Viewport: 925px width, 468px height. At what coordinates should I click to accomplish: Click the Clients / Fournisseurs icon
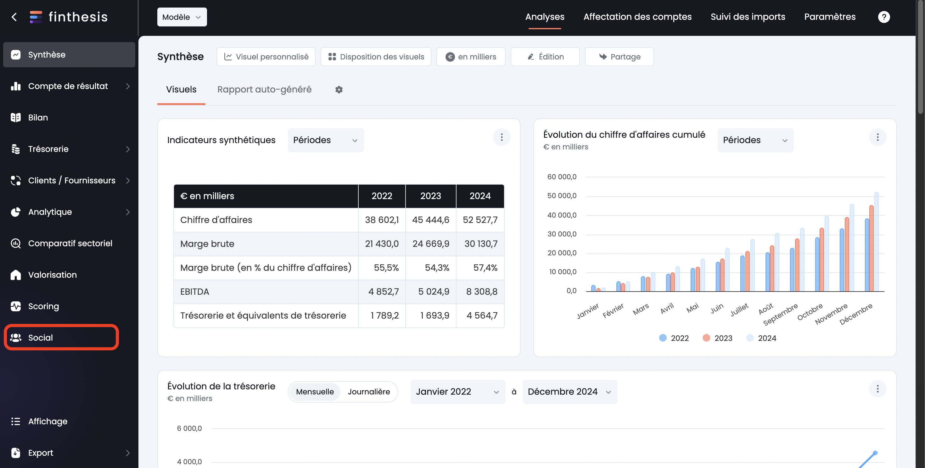(x=15, y=181)
